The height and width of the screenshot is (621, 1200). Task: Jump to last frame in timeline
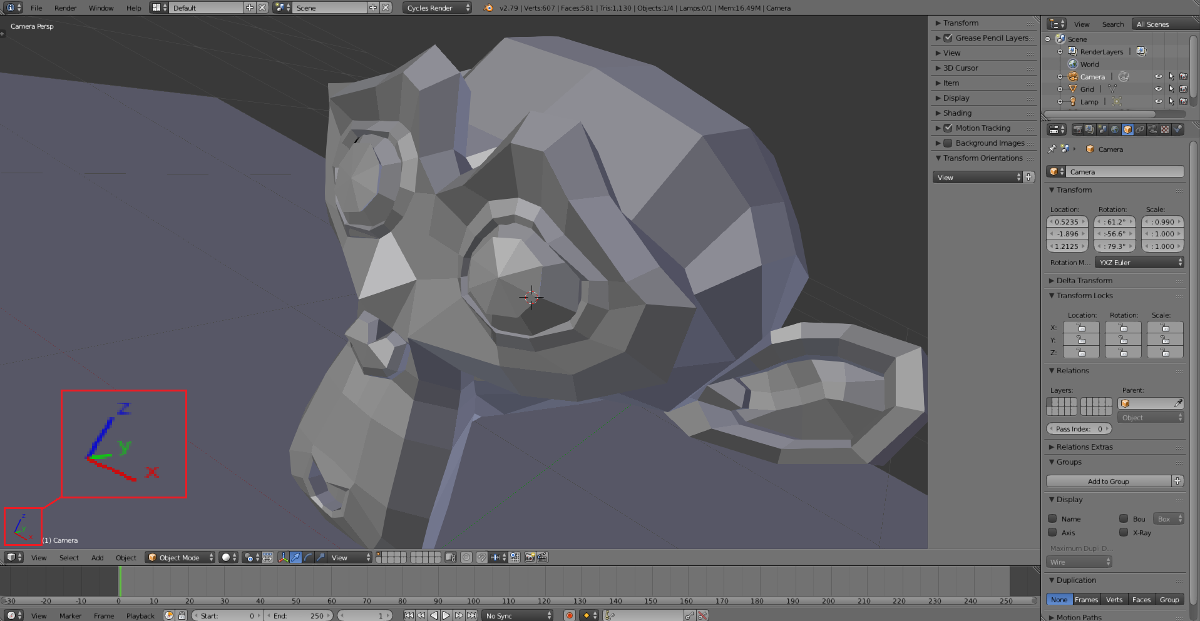[x=472, y=615]
